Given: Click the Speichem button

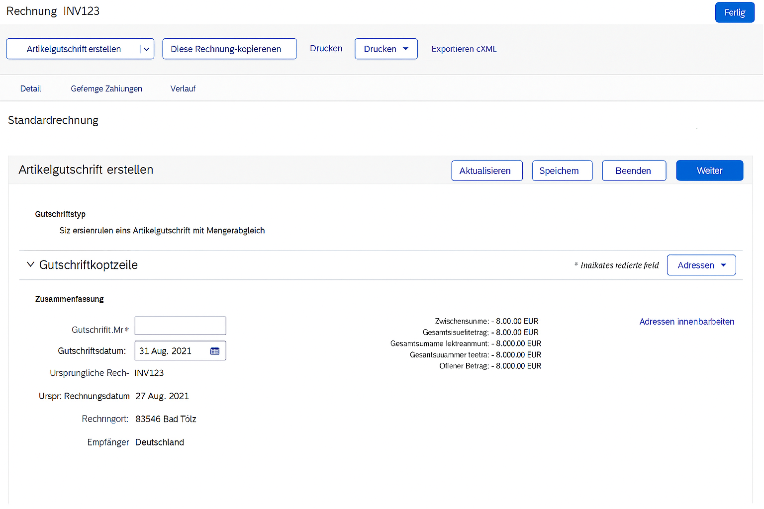Looking at the screenshot, I should point(562,170).
